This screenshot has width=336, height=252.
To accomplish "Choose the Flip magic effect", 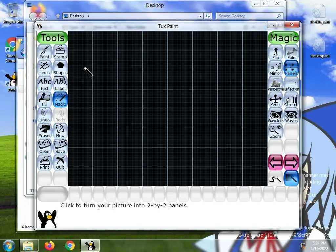I will (x=276, y=53).
